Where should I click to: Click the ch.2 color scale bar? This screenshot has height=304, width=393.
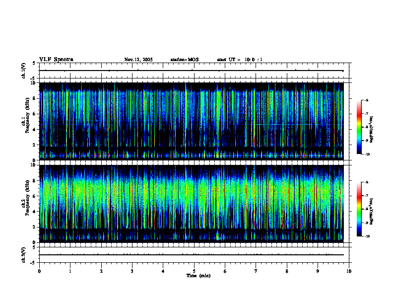coord(359,209)
